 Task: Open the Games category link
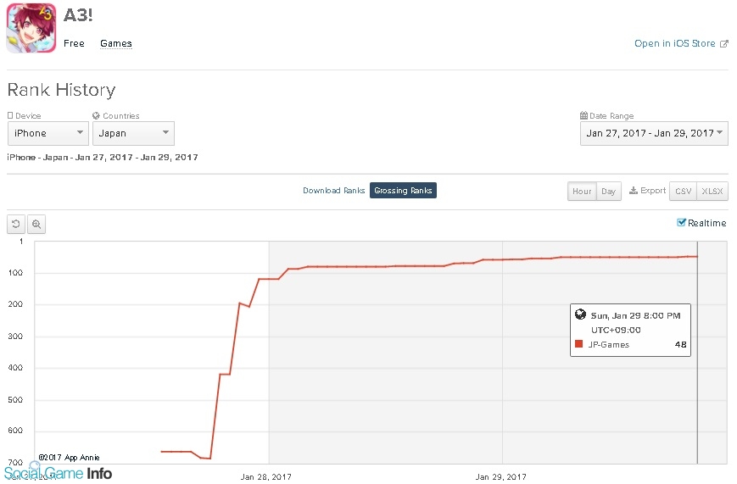tap(115, 43)
